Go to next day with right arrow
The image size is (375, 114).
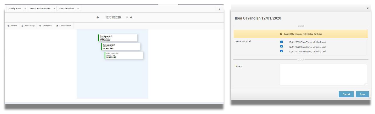tap(131, 17)
